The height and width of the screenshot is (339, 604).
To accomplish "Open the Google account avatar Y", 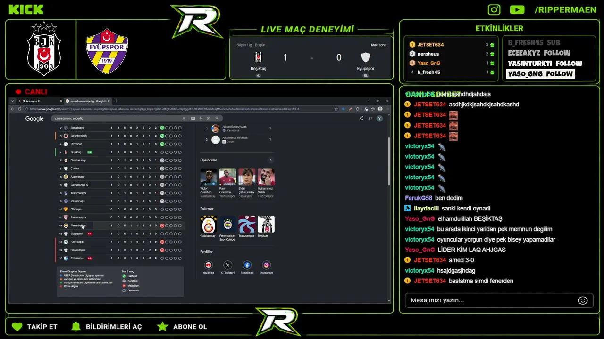I will click(379, 119).
